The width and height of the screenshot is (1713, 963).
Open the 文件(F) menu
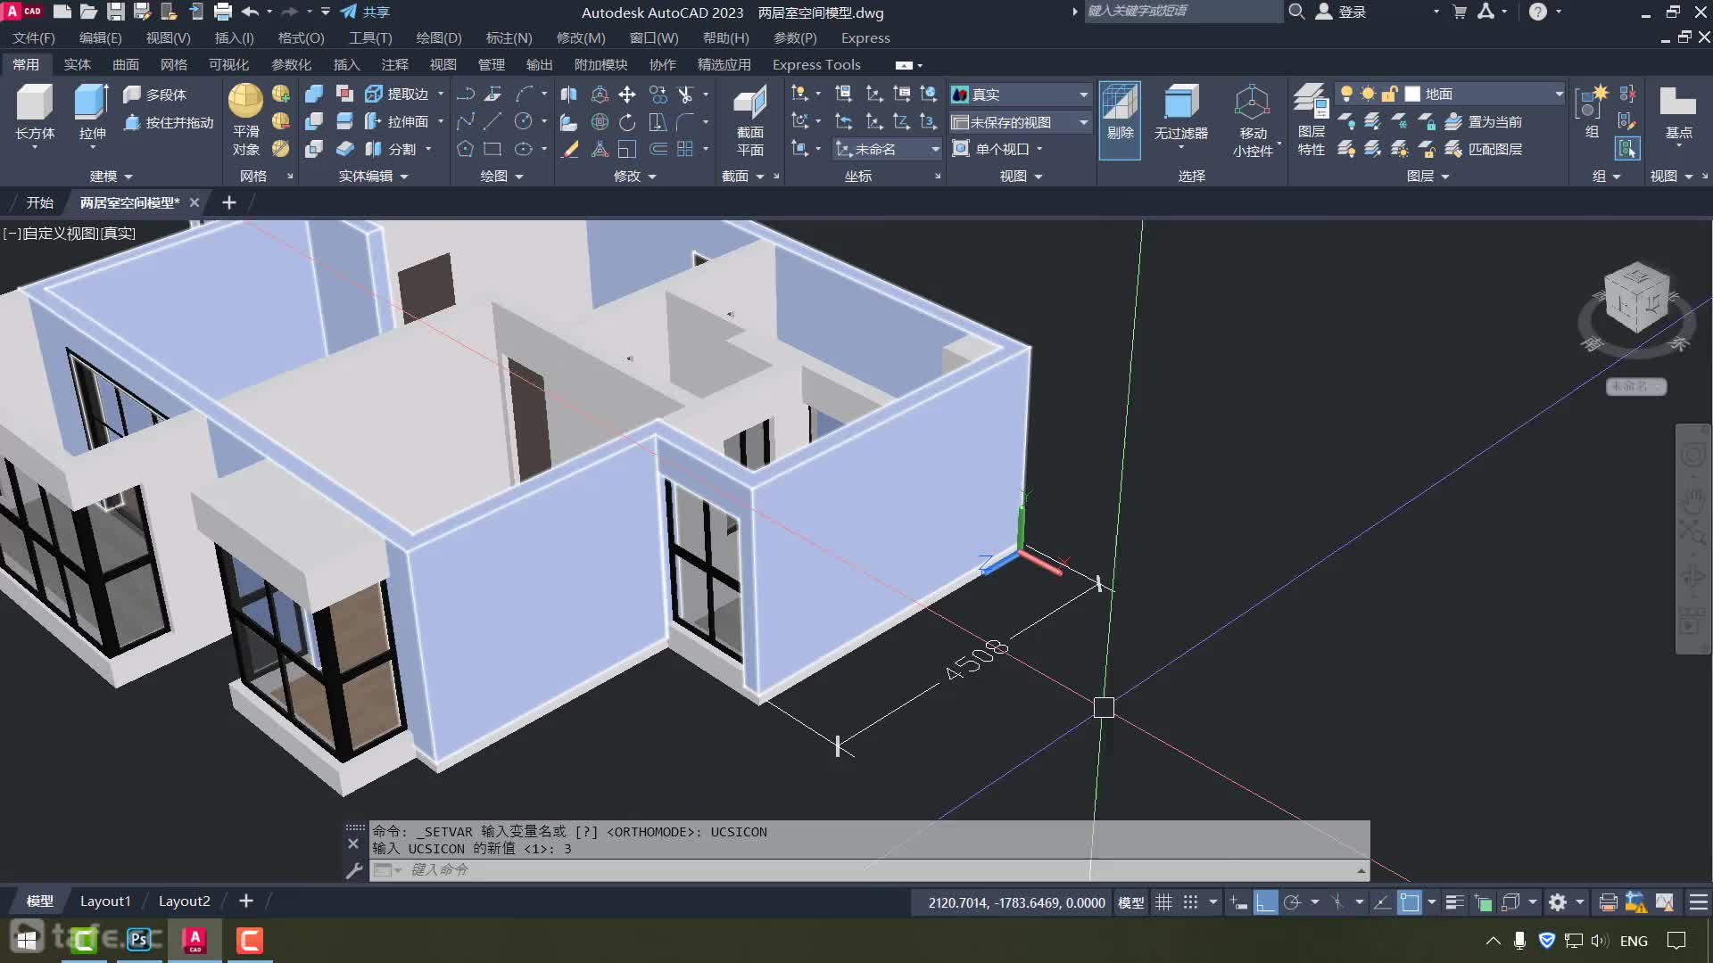click(x=34, y=38)
